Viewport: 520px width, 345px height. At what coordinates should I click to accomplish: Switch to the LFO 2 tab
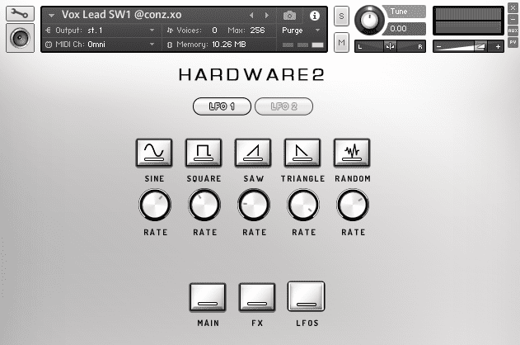click(x=283, y=106)
